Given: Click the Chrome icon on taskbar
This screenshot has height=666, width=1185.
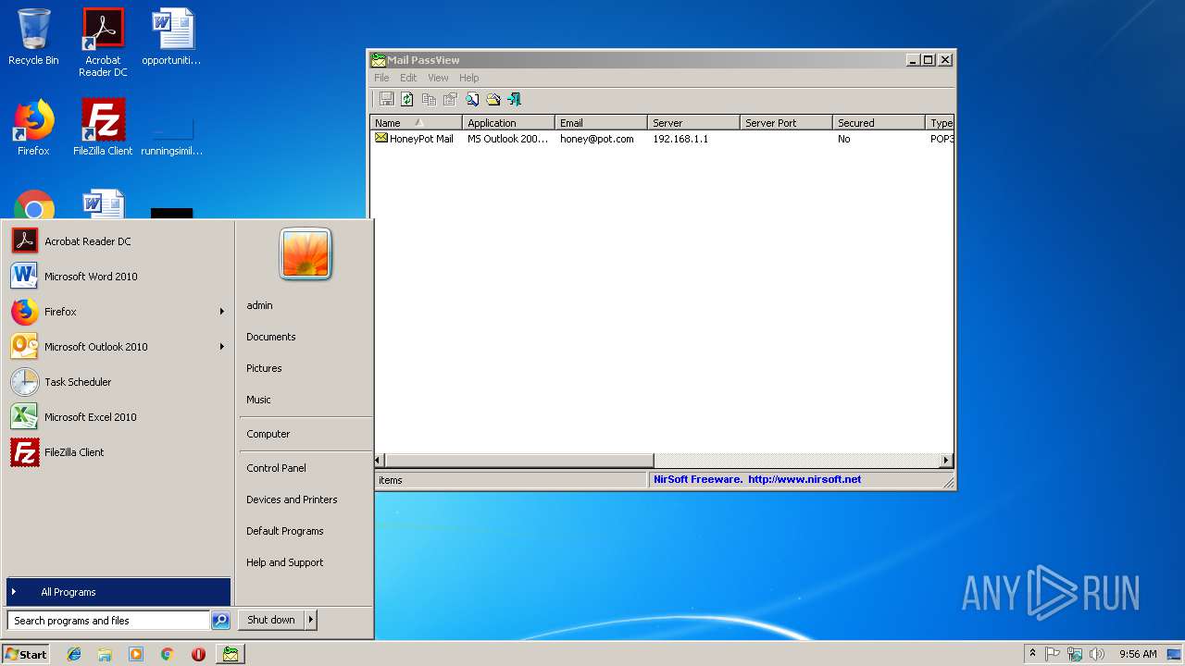Looking at the screenshot, I should click(167, 654).
